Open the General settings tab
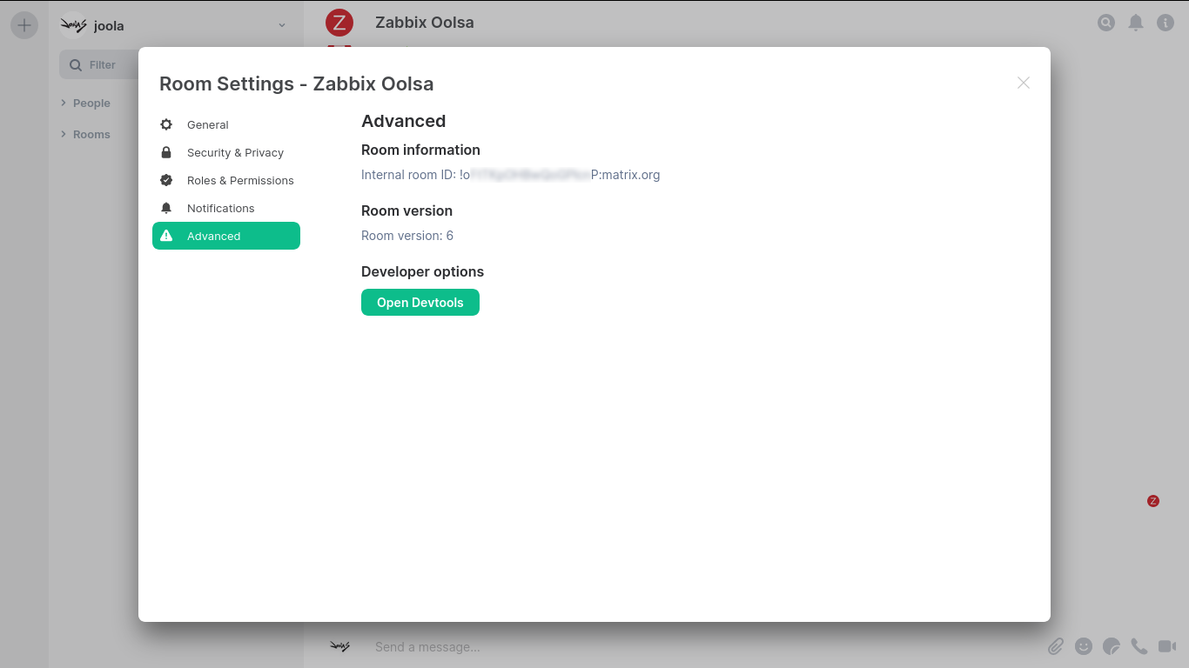This screenshot has height=668, width=1189. pyautogui.click(x=226, y=124)
